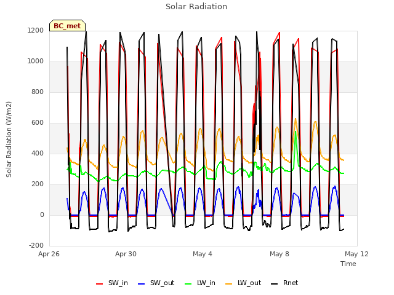Click the -200 y-axis tick label
This screenshot has height=295, width=394.
tap(36, 245)
